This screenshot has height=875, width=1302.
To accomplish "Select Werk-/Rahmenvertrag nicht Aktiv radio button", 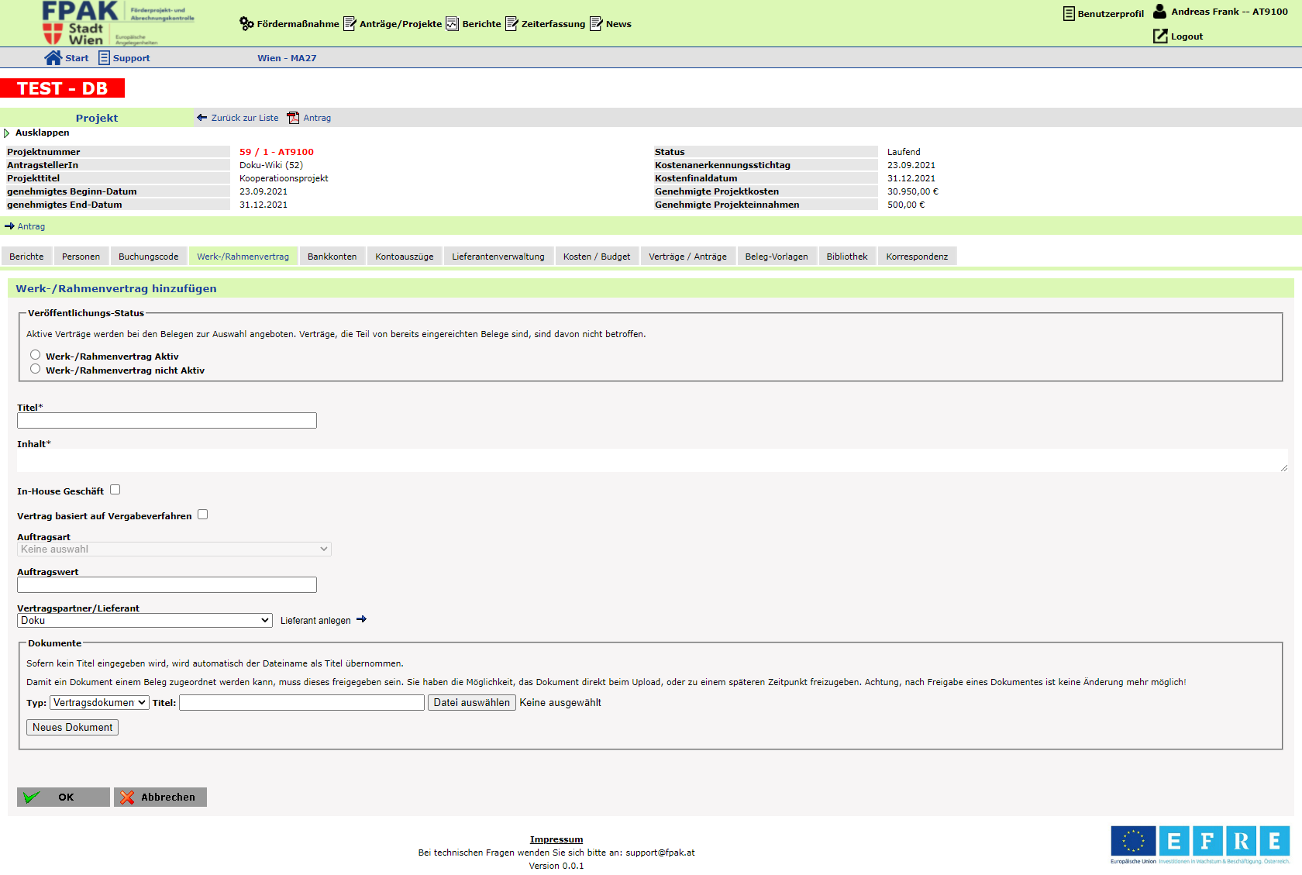I will pos(35,369).
